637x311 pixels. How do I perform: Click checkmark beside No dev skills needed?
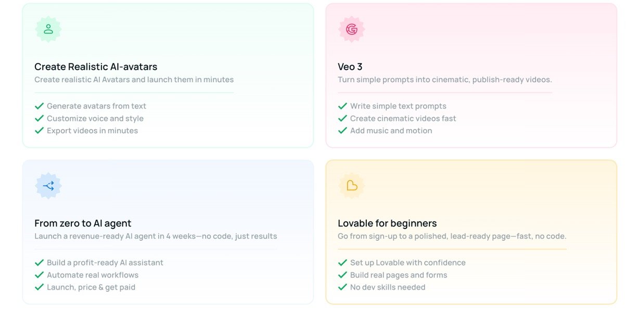tap(342, 287)
